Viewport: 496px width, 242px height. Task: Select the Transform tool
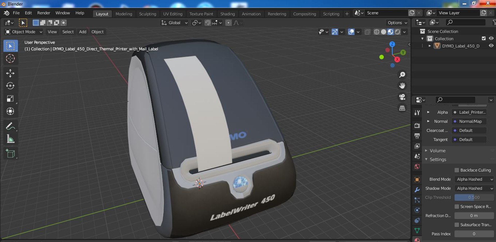pyautogui.click(x=10, y=111)
